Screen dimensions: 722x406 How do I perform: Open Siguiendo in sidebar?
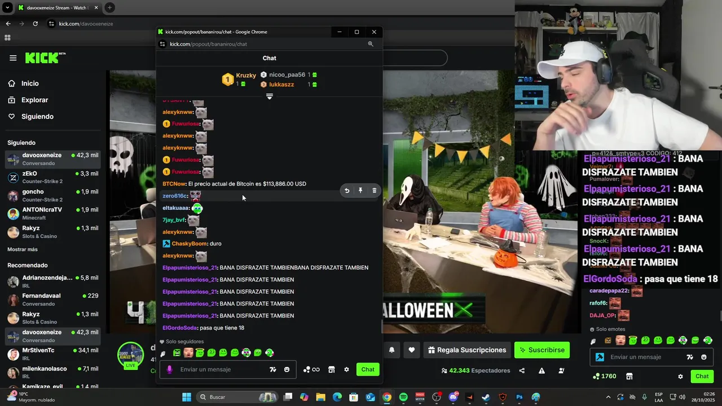click(37, 116)
